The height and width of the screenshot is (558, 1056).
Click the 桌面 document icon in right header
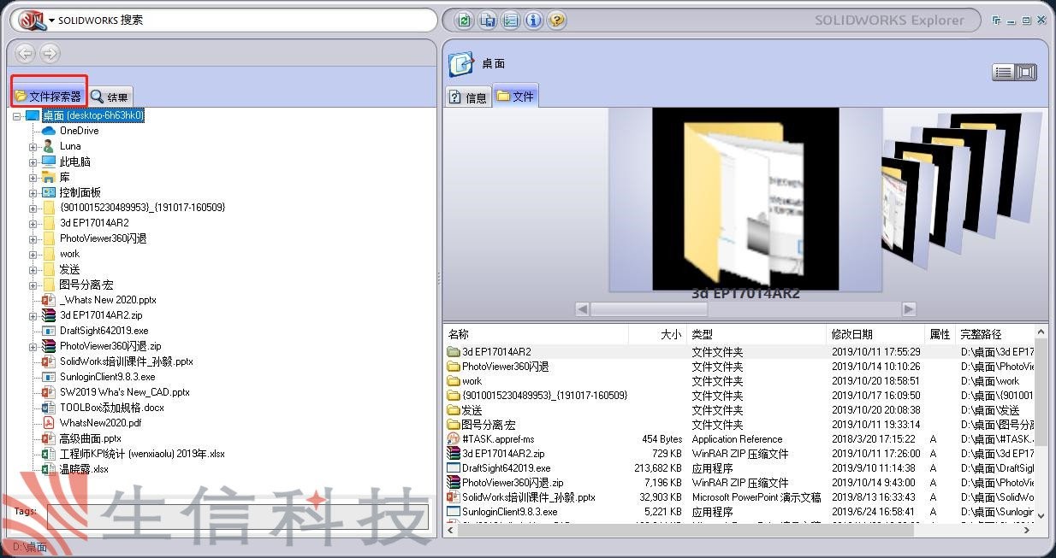(x=461, y=63)
